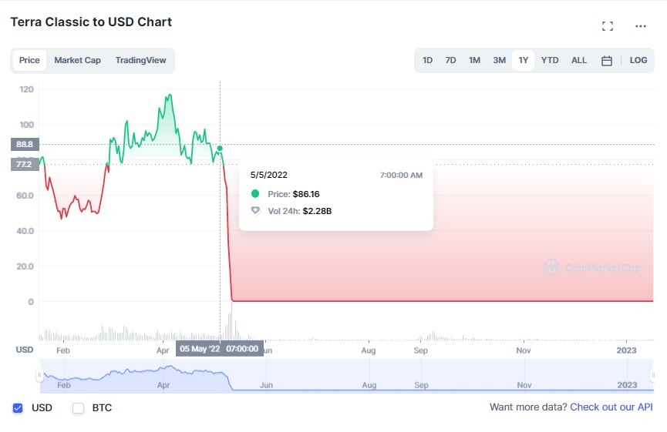Show the ALL time range
667x432 pixels.
coord(579,60)
